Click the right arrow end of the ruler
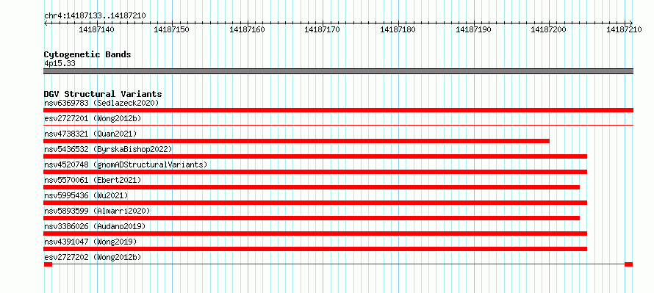Viewport: 654px width, 293px height. [x=631, y=23]
